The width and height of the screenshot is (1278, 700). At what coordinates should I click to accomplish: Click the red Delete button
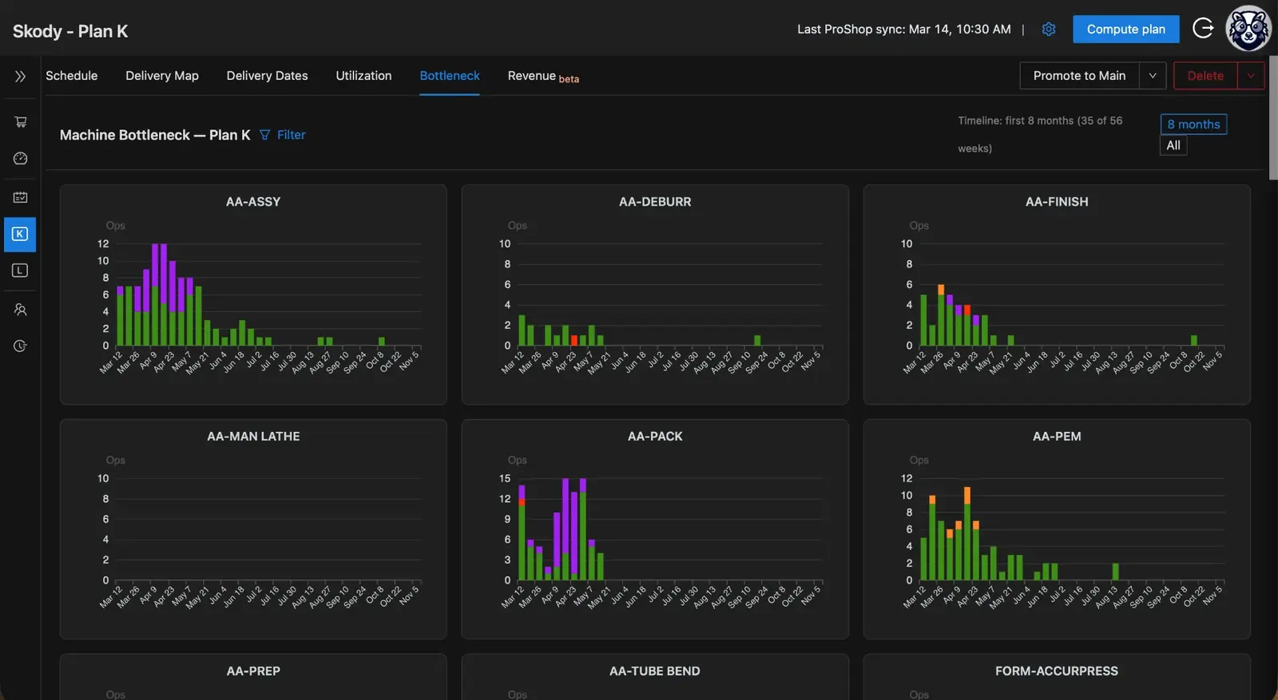pyautogui.click(x=1205, y=76)
